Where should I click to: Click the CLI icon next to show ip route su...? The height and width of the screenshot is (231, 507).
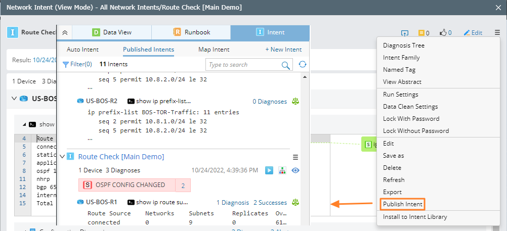(131, 202)
